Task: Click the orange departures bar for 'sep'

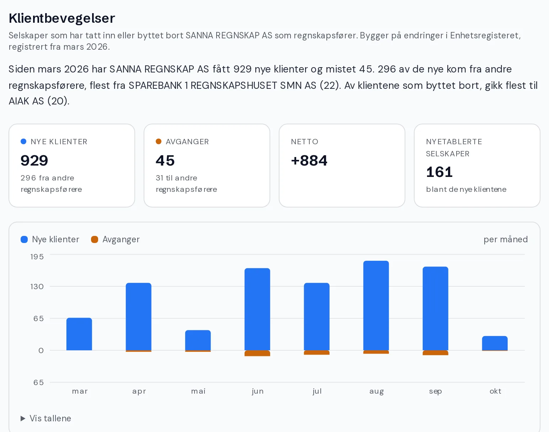Action: tap(436, 353)
